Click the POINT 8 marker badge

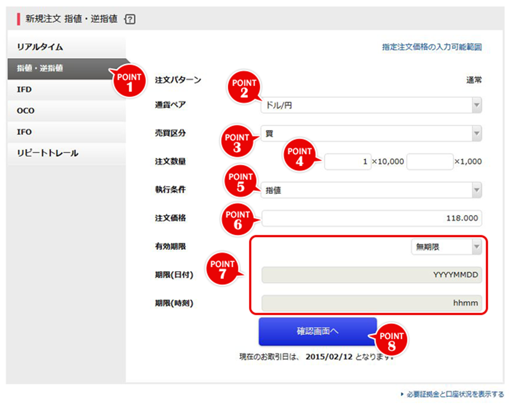point(392,340)
